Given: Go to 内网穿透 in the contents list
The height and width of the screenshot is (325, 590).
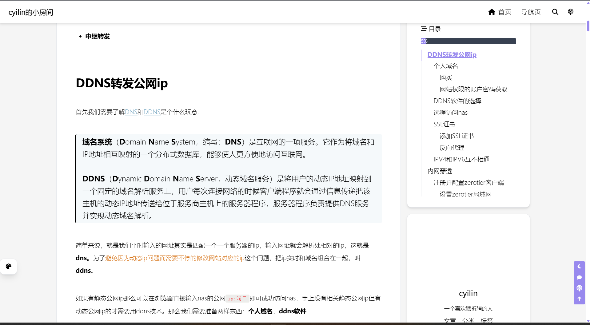Looking at the screenshot, I should point(440,171).
